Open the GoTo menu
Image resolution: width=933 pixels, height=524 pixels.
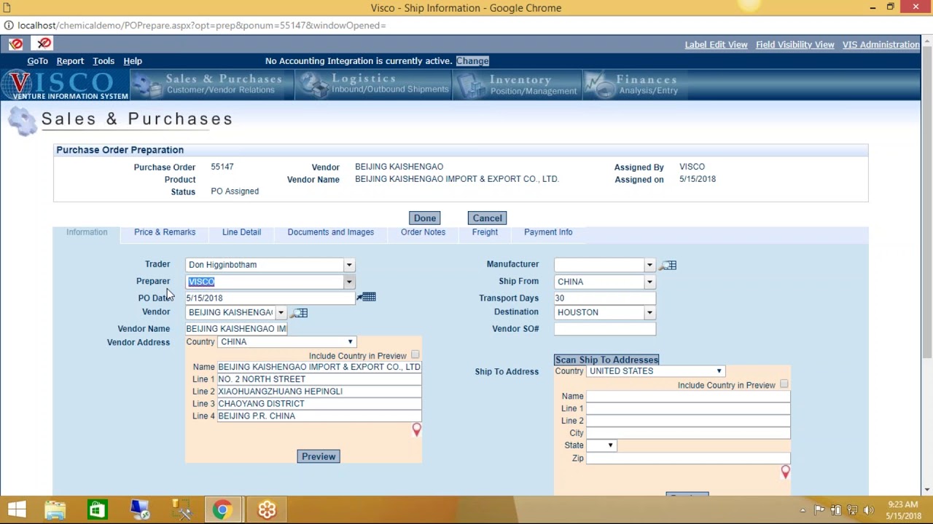[37, 61]
